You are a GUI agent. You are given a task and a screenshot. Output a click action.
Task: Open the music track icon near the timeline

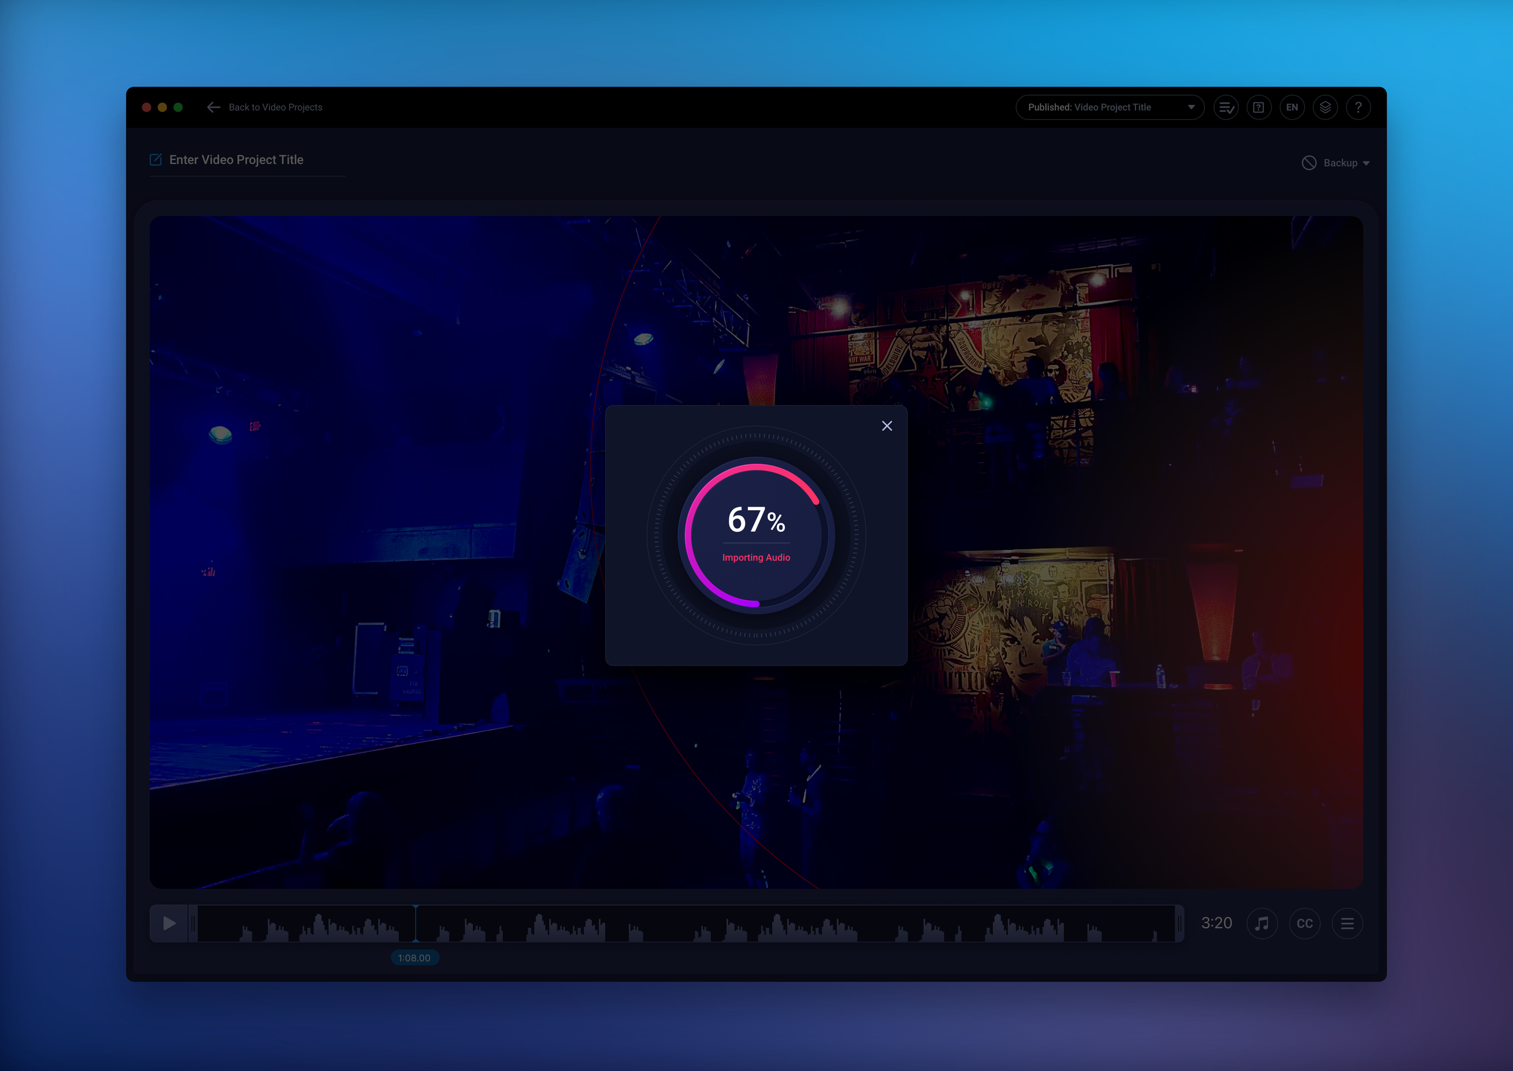[1262, 923]
